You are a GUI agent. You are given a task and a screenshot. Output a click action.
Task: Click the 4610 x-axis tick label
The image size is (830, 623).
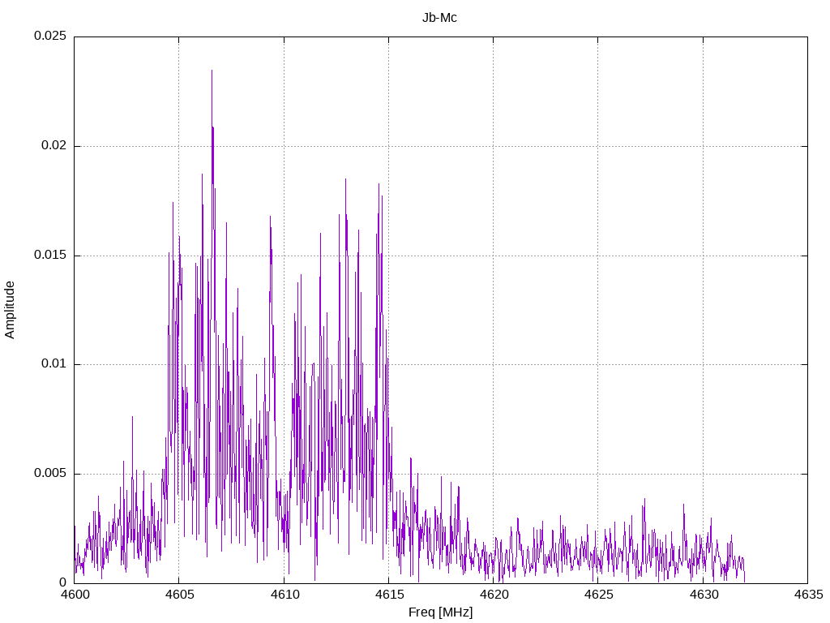point(284,595)
